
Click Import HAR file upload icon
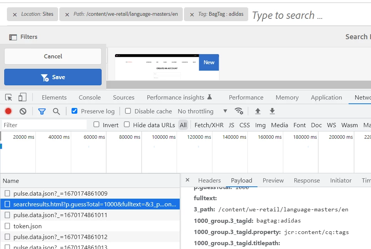258,111
